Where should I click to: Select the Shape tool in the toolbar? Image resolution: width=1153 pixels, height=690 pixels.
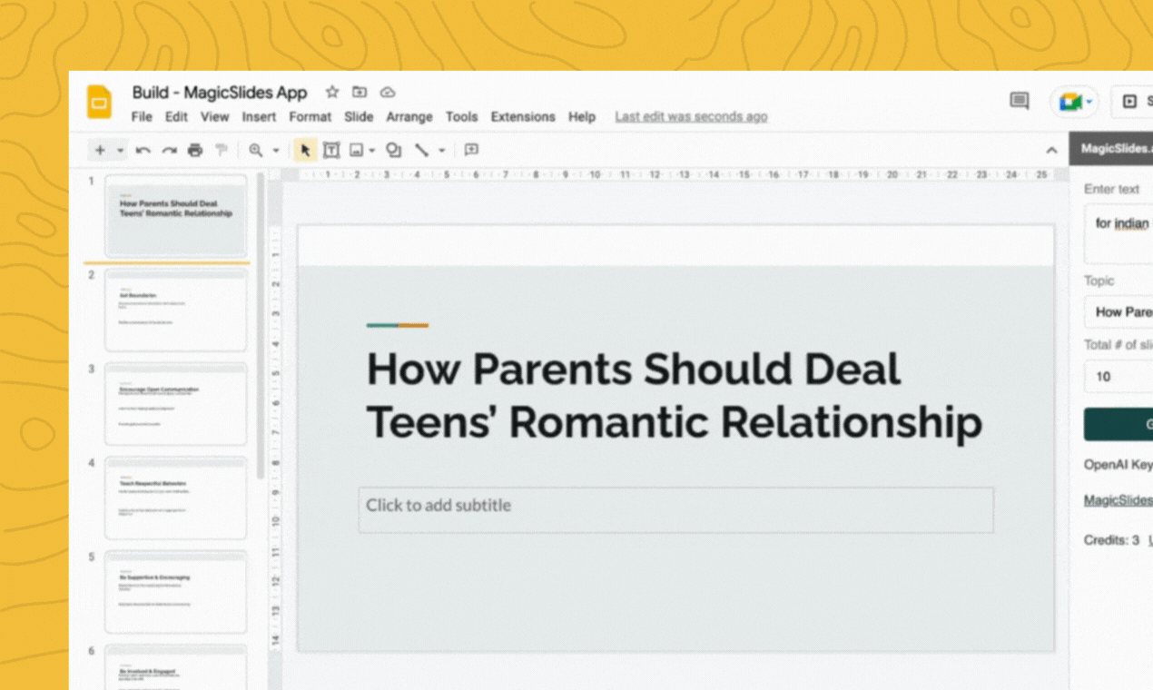pos(393,151)
